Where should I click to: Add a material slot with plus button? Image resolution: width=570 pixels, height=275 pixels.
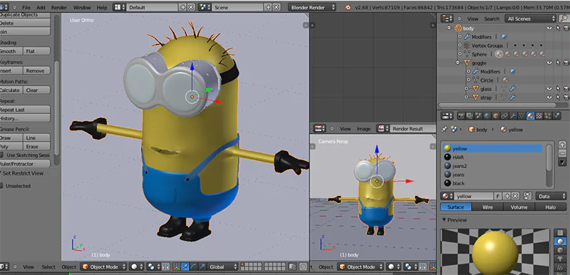coord(562,145)
